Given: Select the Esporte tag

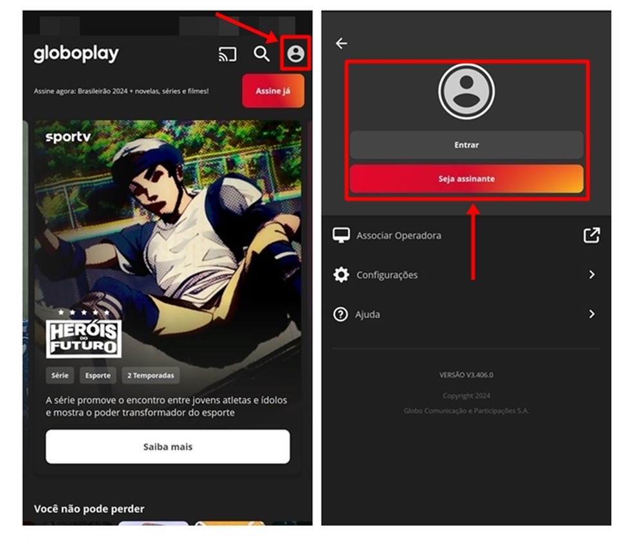Looking at the screenshot, I should pyautogui.click(x=98, y=375).
